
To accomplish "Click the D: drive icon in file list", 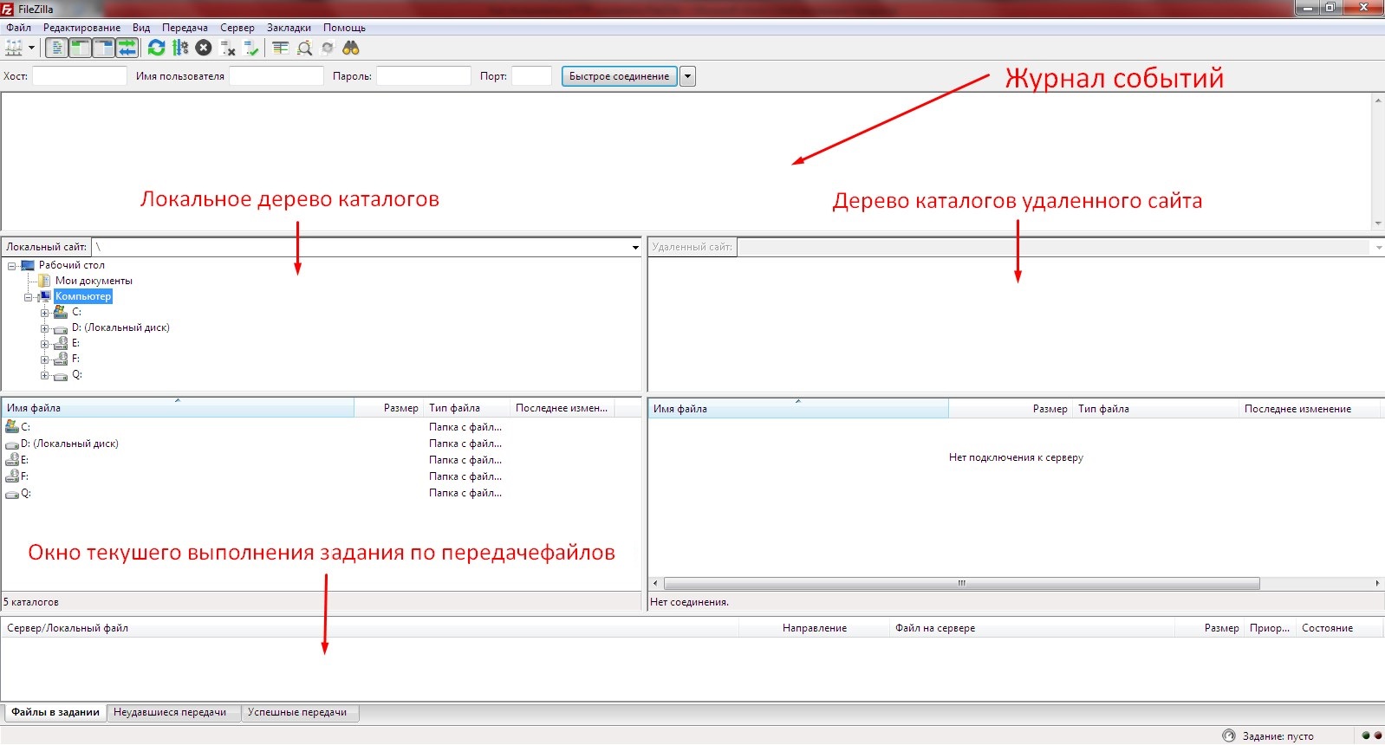I will click(12, 444).
